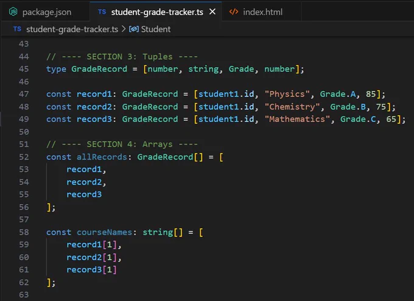Click record2[1] on line 60
This screenshot has width=414, height=301.
(x=91, y=257)
